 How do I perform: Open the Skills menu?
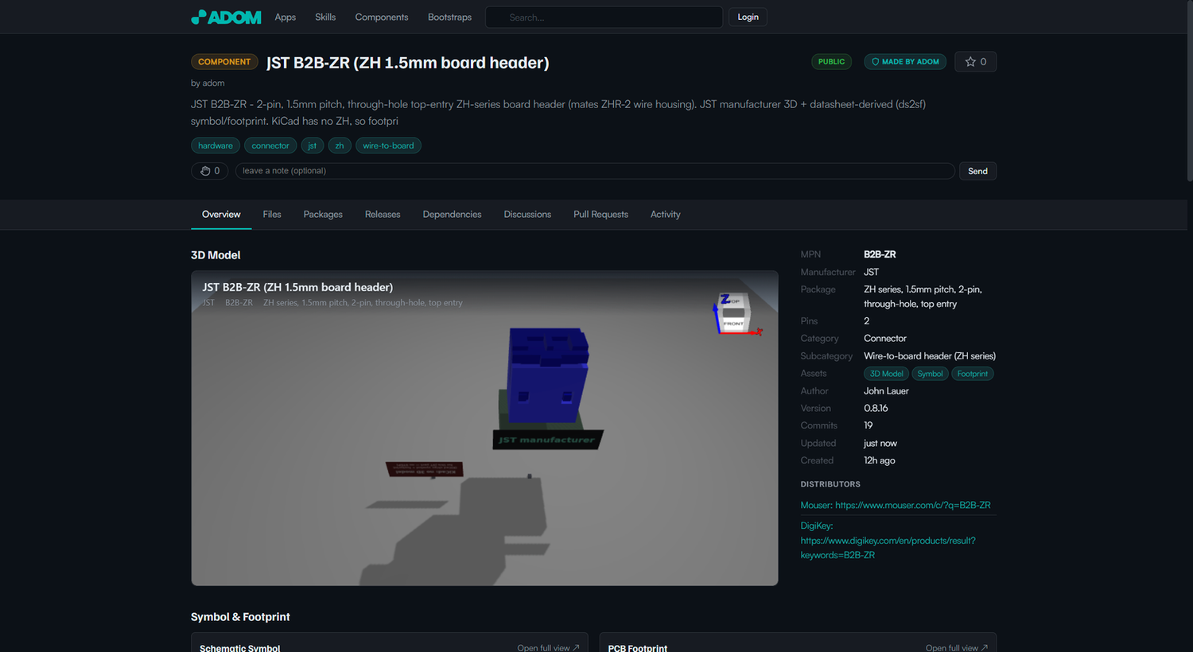tap(325, 17)
